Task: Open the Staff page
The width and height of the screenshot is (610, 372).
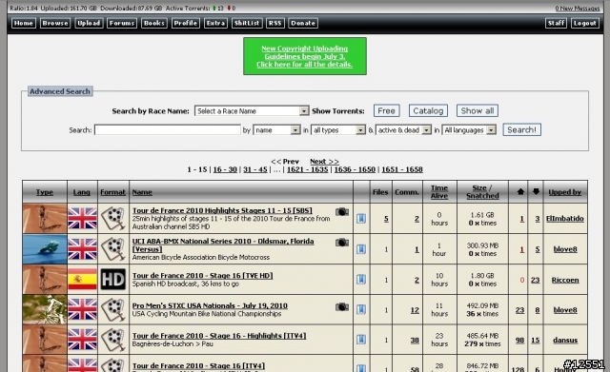Action: pyautogui.click(x=556, y=23)
